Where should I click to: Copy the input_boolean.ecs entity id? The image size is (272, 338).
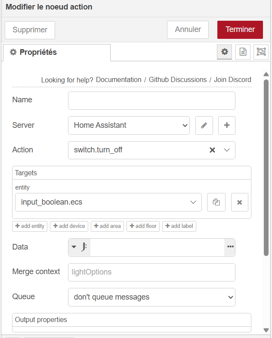(216, 202)
